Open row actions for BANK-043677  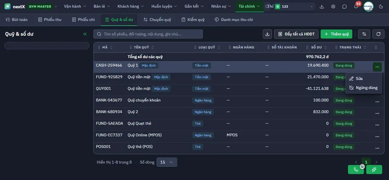(377, 102)
